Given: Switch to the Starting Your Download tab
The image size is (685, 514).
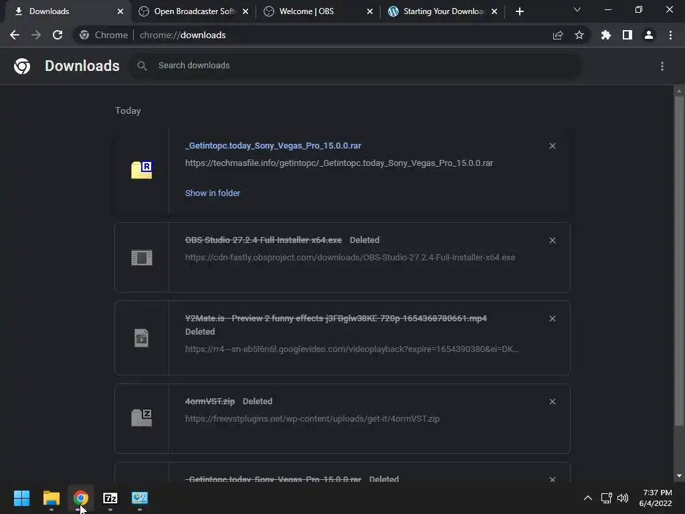Looking at the screenshot, I should pos(443,11).
